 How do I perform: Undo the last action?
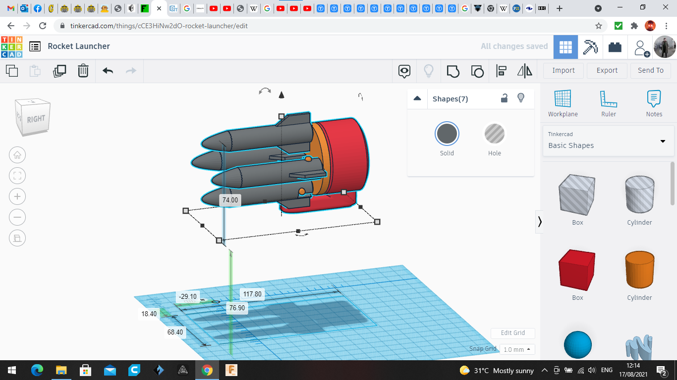coord(108,71)
